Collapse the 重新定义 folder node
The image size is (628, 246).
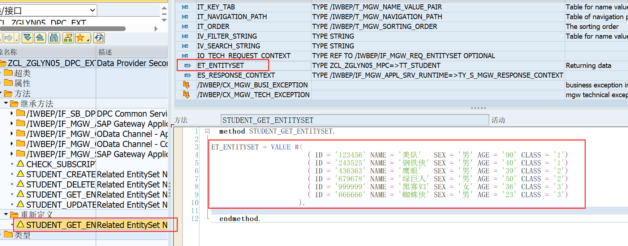click(6, 214)
